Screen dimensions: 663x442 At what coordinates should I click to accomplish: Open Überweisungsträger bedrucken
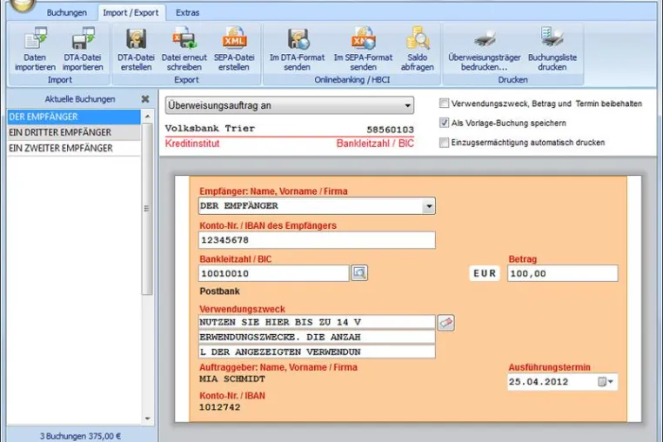(484, 50)
